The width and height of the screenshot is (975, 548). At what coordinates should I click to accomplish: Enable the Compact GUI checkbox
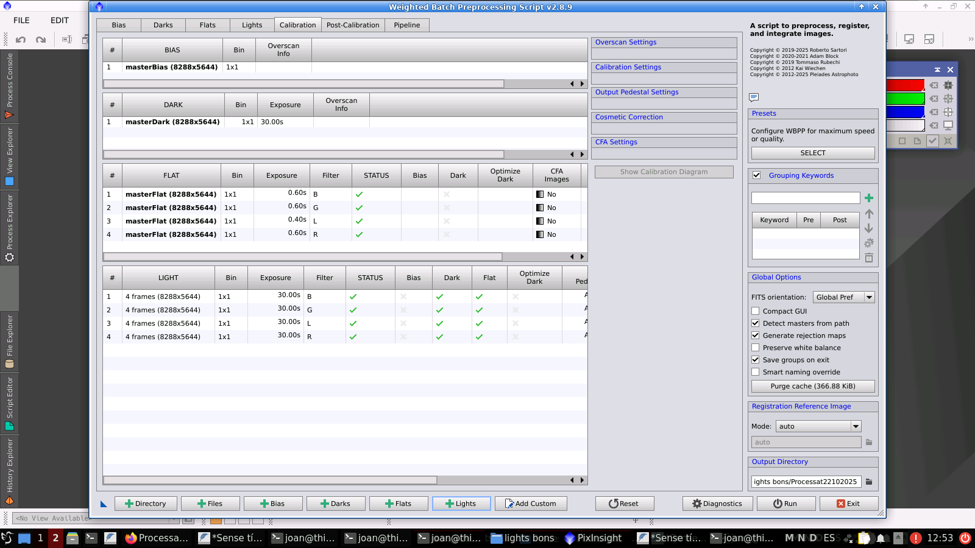coord(756,311)
